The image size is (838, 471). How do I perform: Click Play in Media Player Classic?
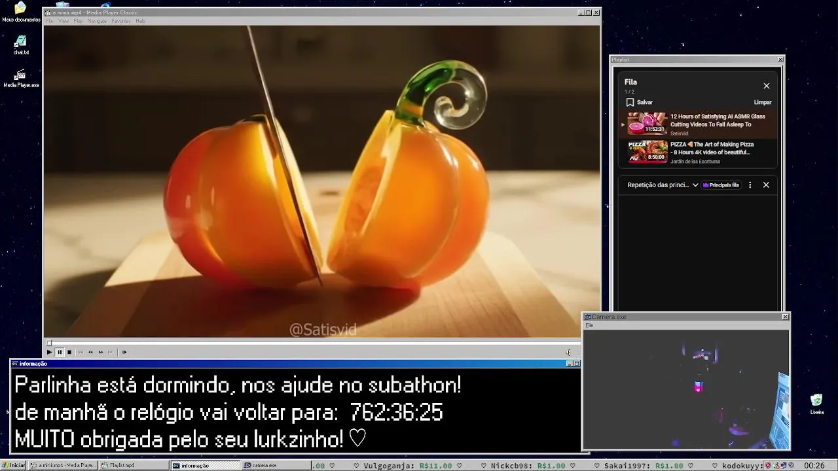coord(49,352)
